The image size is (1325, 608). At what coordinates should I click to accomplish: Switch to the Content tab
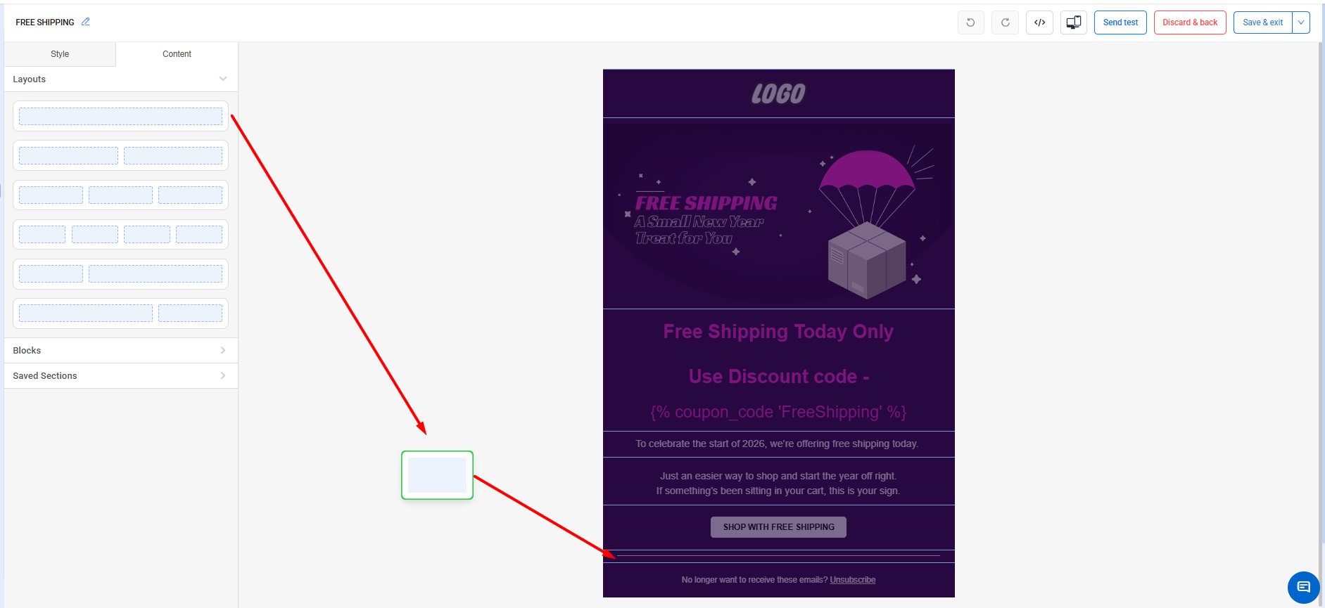(x=177, y=54)
